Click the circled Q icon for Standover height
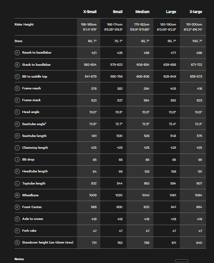 click(17, 242)
